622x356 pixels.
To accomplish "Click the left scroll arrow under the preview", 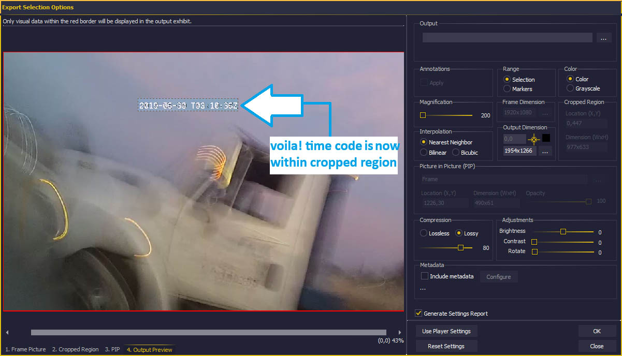I will pyautogui.click(x=7, y=332).
